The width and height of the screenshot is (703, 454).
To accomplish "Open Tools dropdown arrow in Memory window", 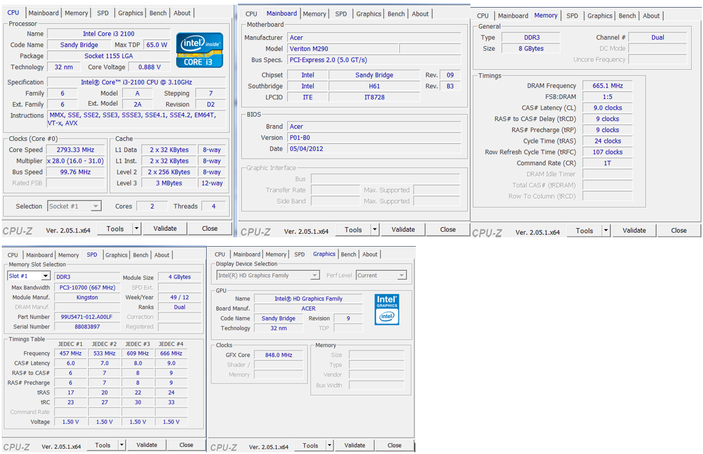I will click(x=606, y=230).
